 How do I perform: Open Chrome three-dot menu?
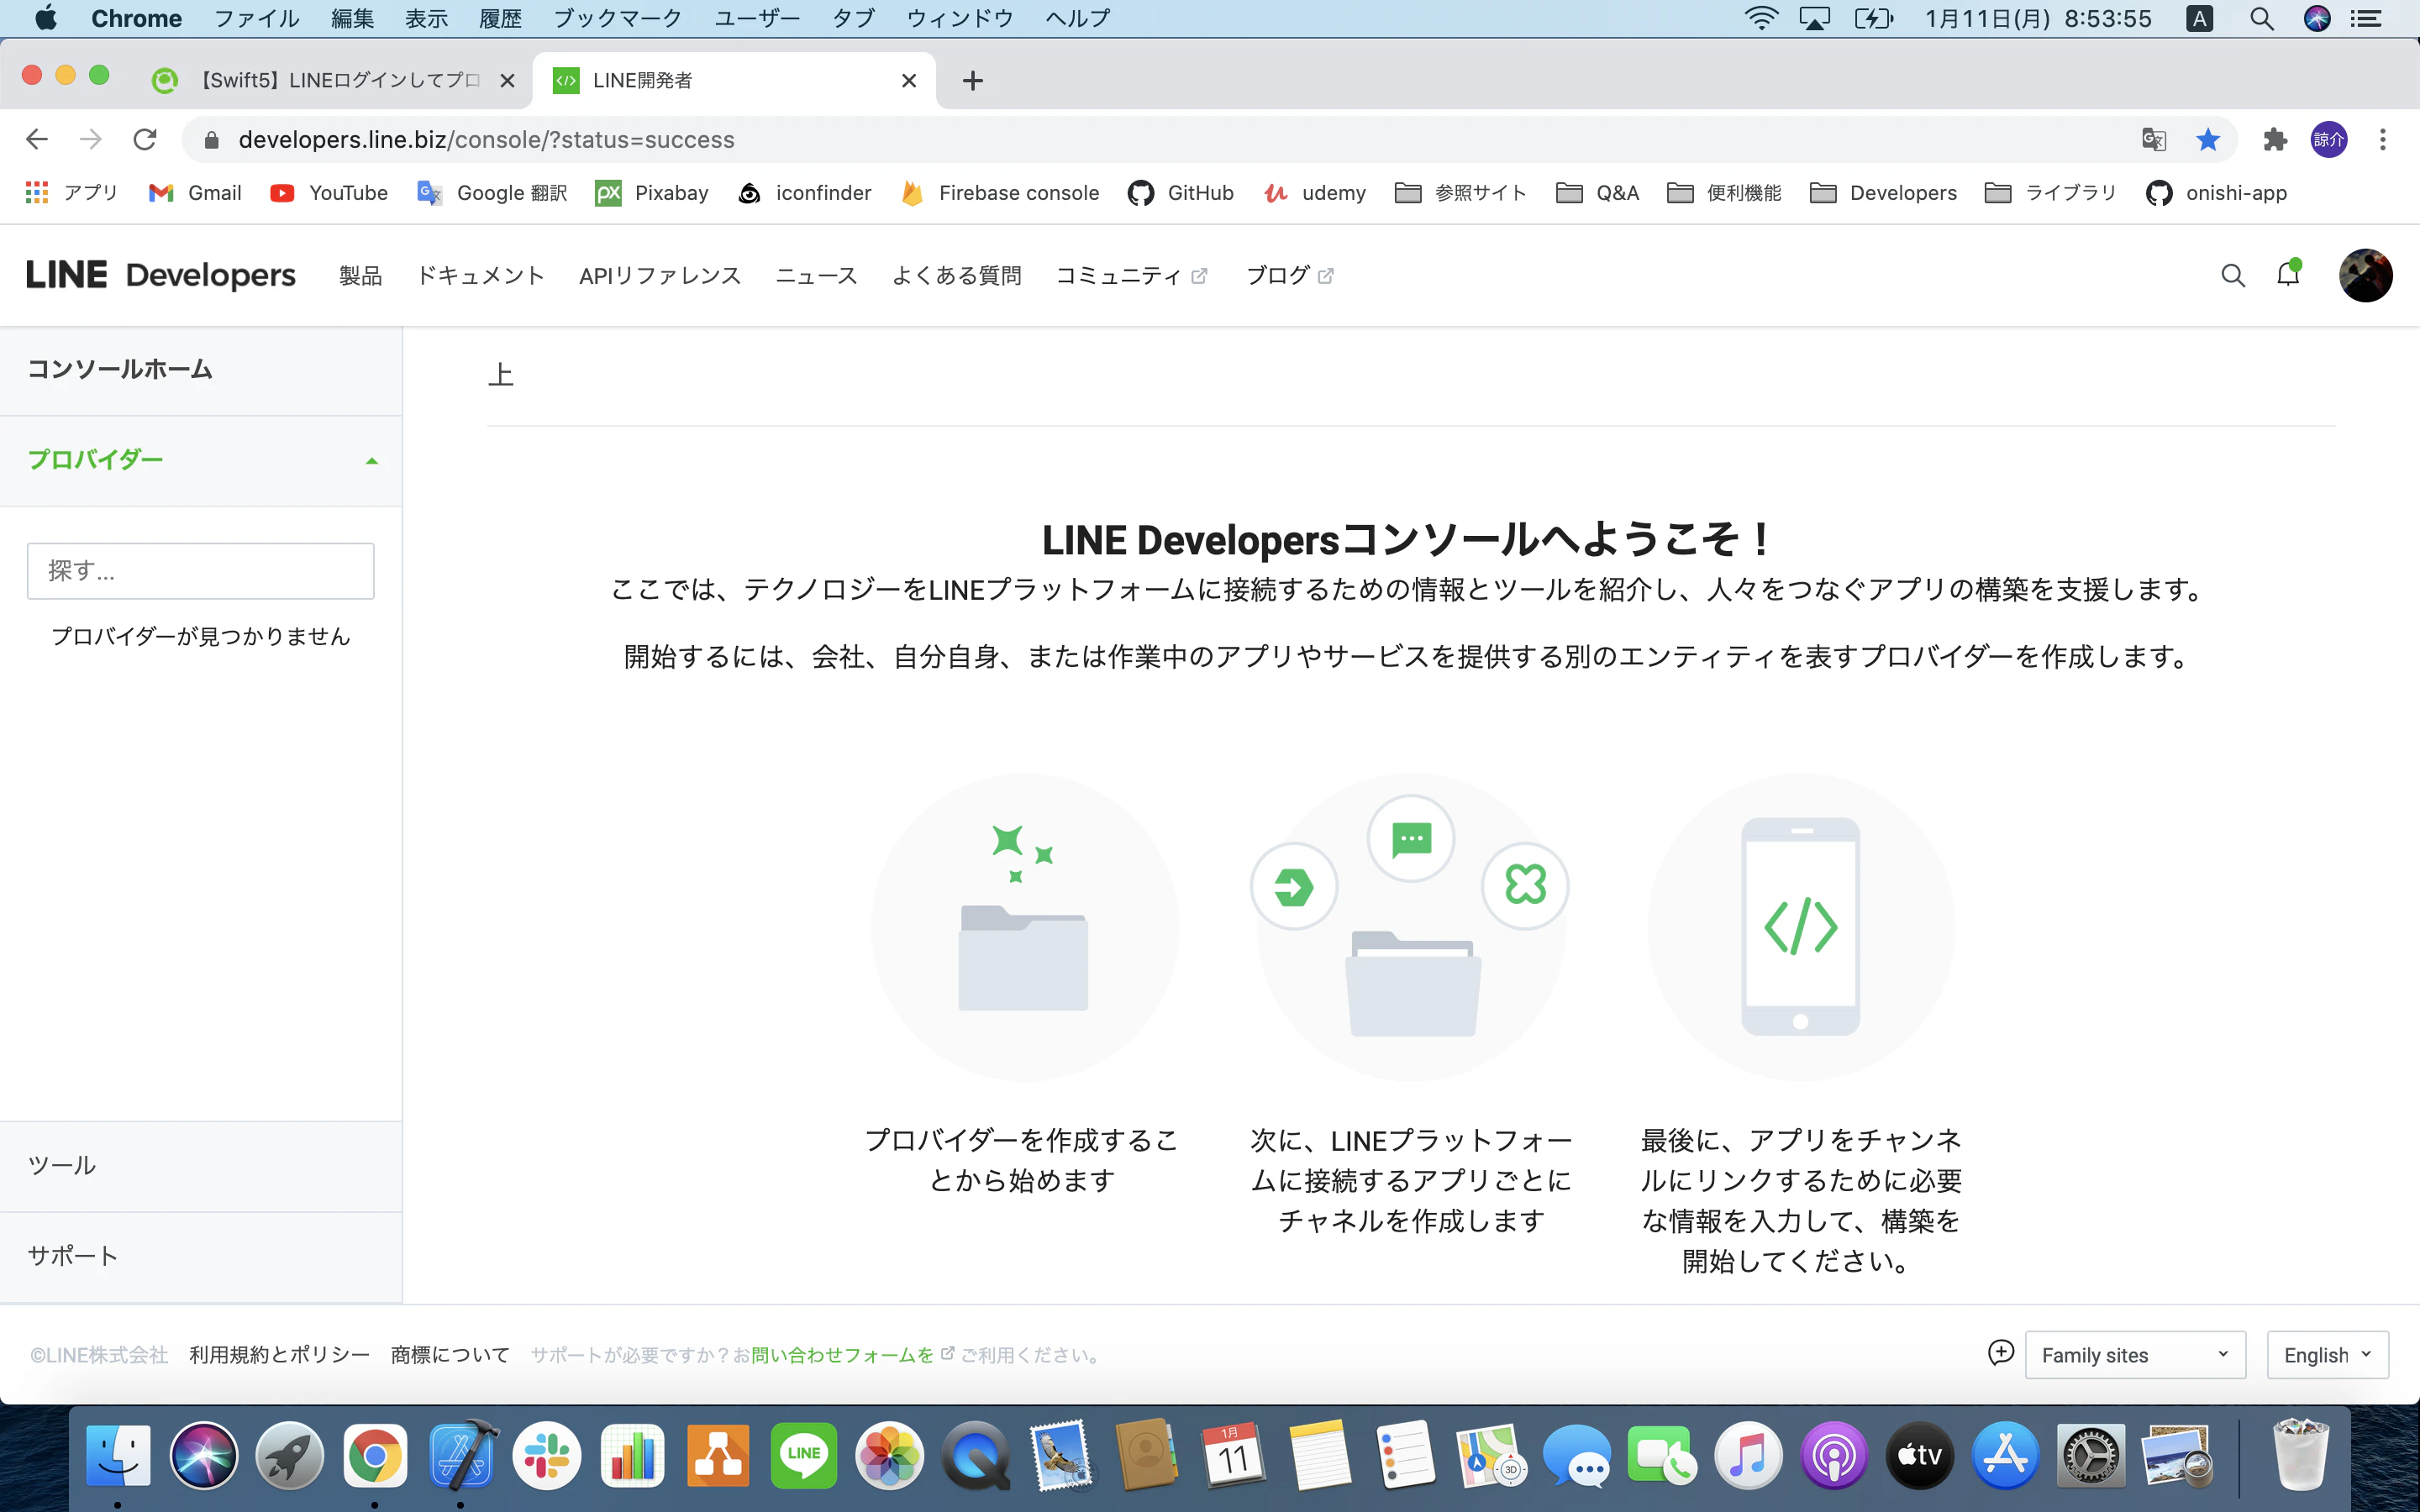pyautogui.click(x=2383, y=139)
